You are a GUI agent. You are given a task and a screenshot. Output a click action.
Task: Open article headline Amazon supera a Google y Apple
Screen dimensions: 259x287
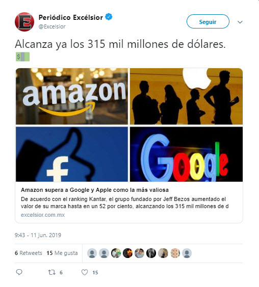(x=95, y=190)
